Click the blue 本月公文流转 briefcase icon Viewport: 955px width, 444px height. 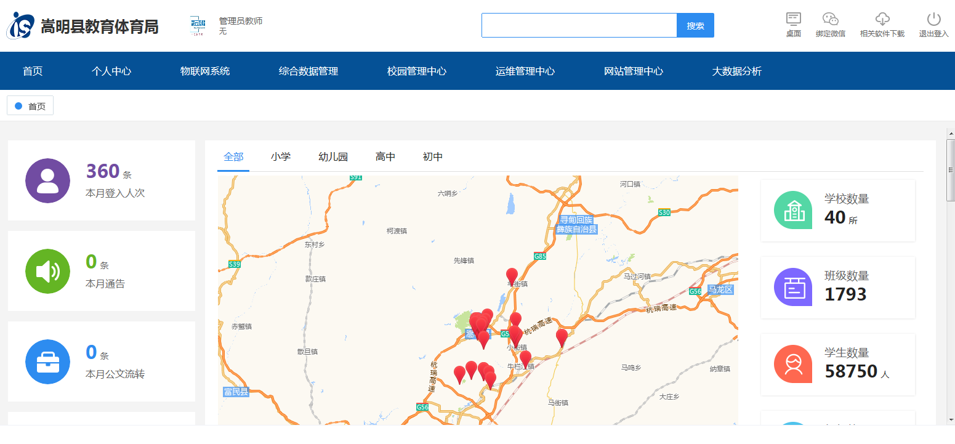coord(47,361)
